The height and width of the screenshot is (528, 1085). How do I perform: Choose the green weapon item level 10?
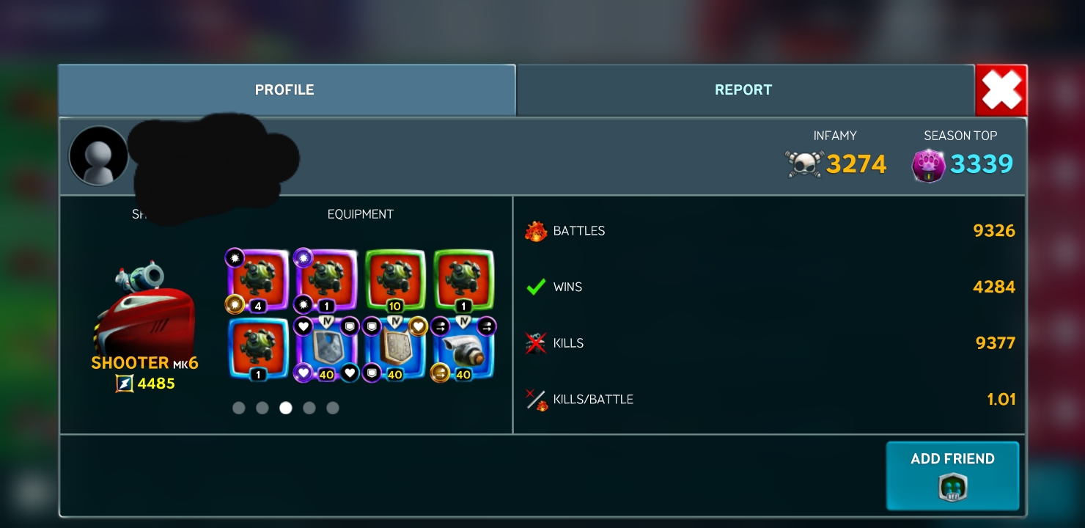(x=395, y=281)
